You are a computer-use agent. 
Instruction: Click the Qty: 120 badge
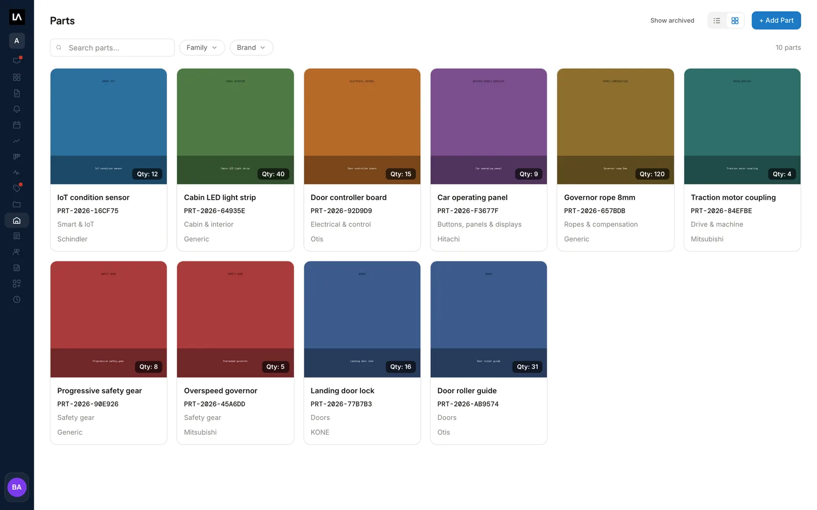click(x=652, y=174)
